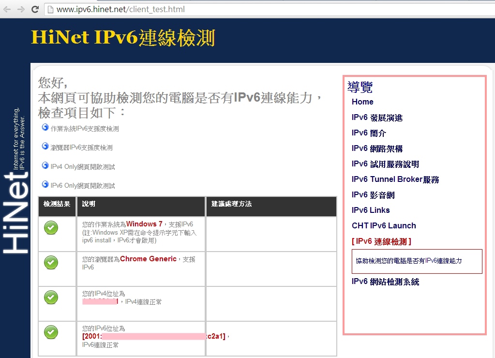495x358 pixels.
Task: Reload the page with the refresh icon
Action: [35, 10]
